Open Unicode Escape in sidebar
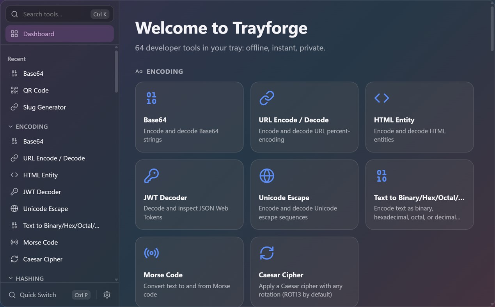Screen dimensions: 495x307 tap(60, 209)
